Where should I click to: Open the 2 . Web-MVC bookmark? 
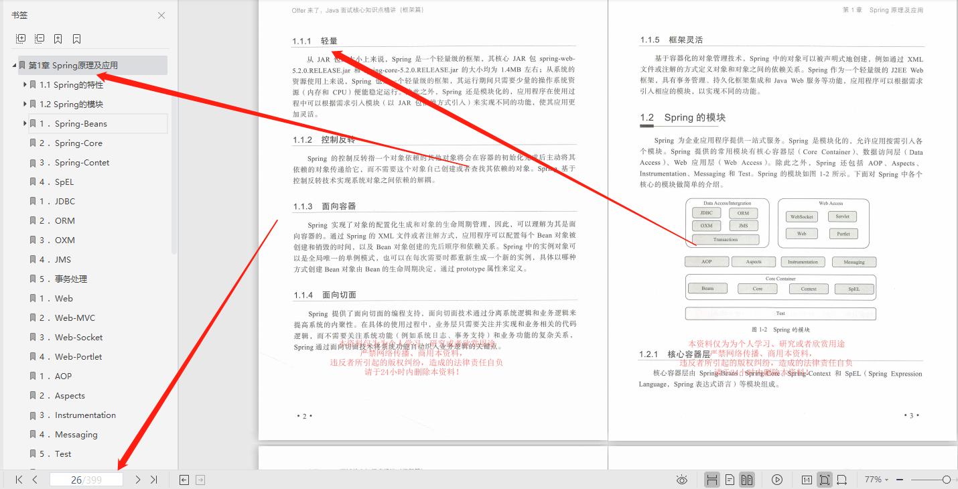[x=67, y=318]
